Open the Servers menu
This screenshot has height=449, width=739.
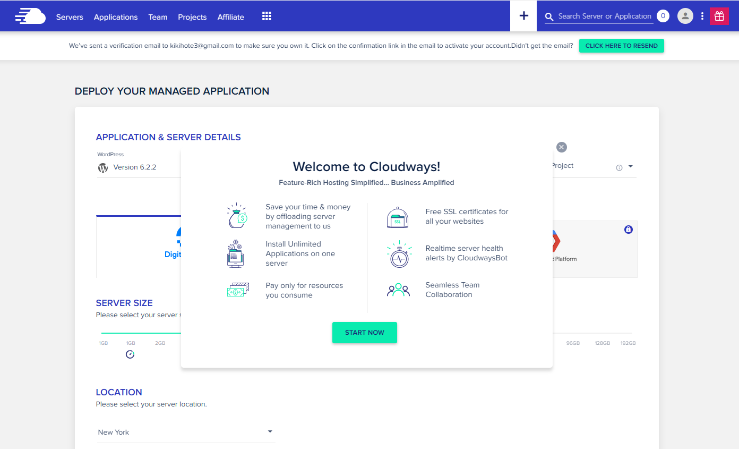pyautogui.click(x=70, y=17)
